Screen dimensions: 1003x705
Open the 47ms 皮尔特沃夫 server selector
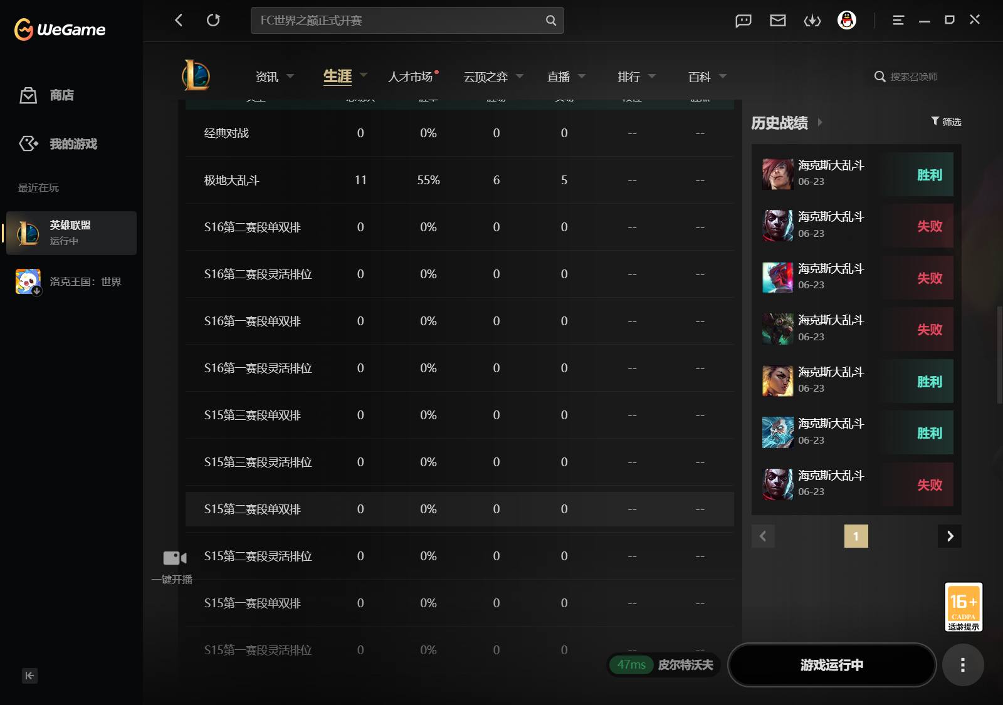coord(664,665)
